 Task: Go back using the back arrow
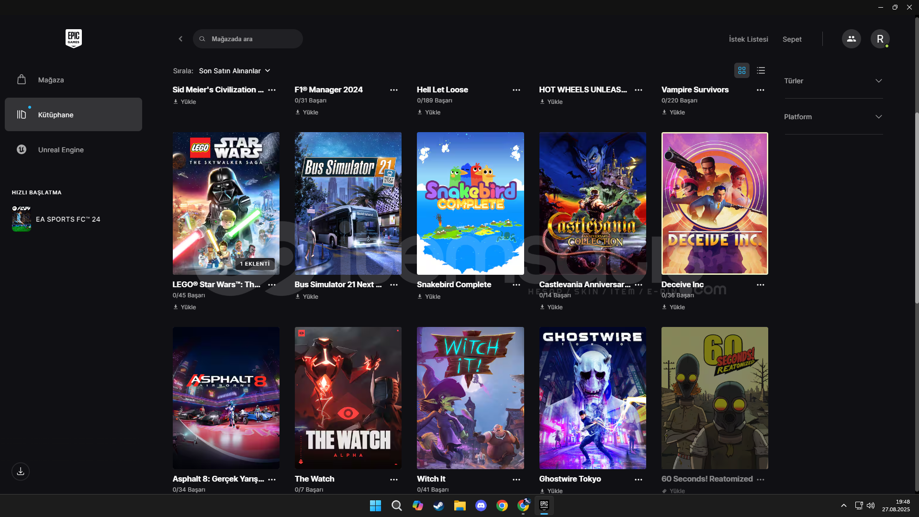point(180,39)
